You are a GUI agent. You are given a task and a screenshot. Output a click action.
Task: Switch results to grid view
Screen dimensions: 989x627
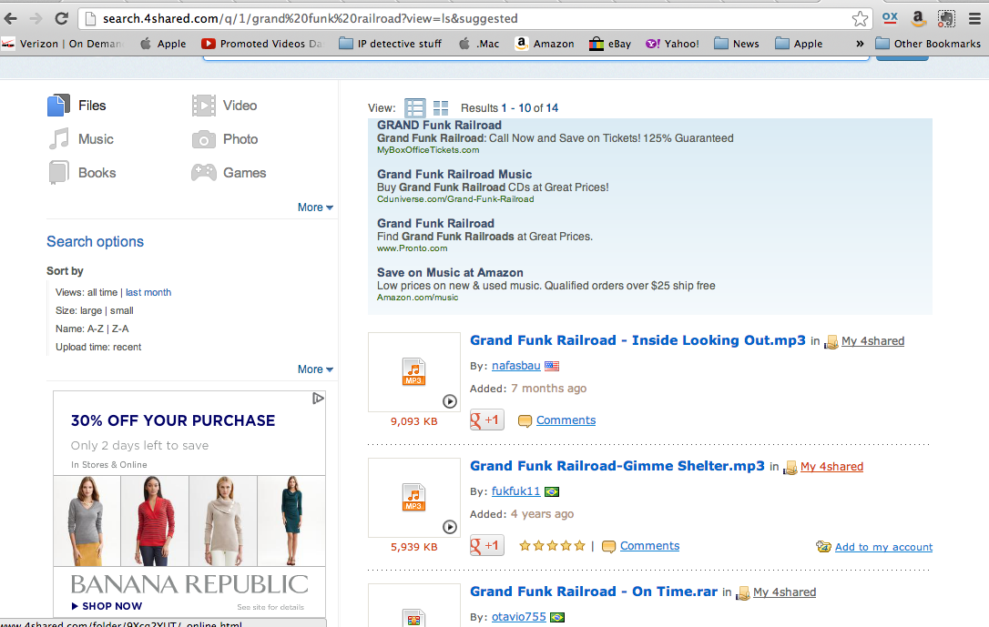pos(441,107)
